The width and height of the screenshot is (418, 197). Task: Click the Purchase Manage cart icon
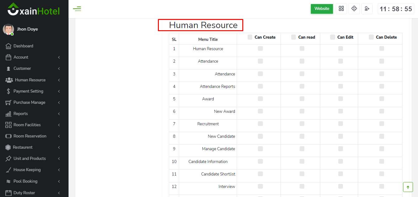pos(8,103)
